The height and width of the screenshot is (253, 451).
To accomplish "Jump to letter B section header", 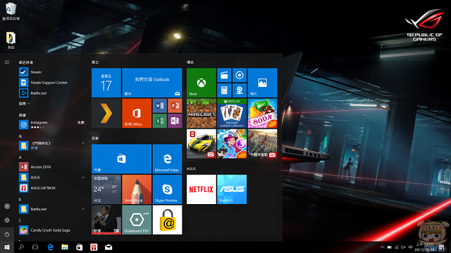I will pyautogui.click(x=20, y=199).
